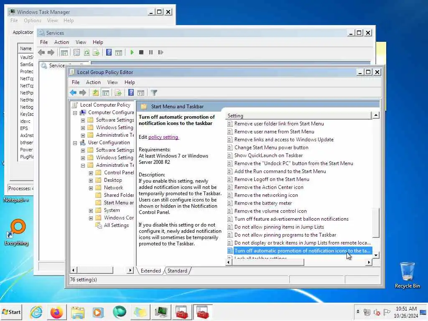The image size is (428, 321).
Task: Open Action menu in Services window
Action: [x=62, y=42]
